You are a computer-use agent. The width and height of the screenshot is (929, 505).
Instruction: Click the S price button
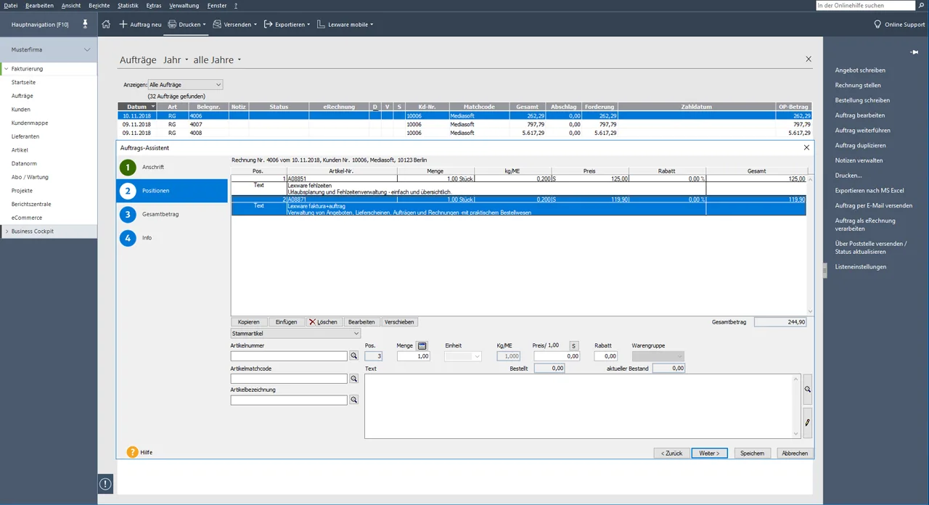(573, 345)
